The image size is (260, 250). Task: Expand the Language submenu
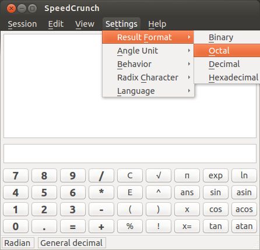(148, 91)
